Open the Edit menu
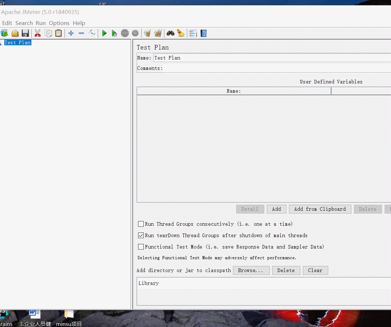The height and width of the screenshot is (327, 391). pos(7,23)
